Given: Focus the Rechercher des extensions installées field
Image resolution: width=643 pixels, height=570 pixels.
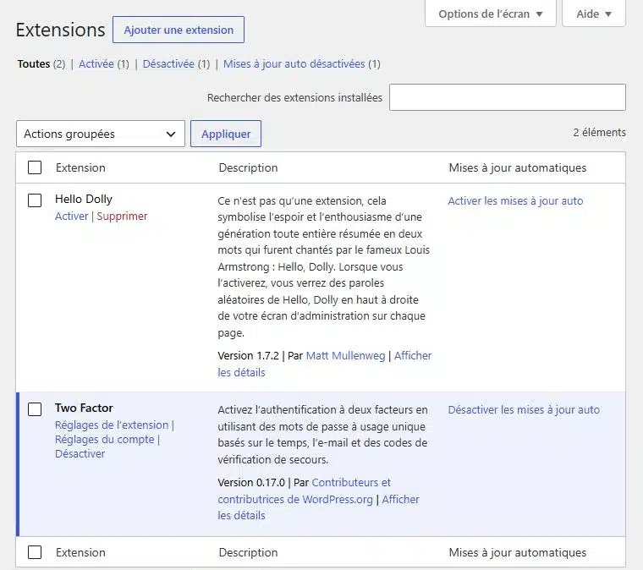Looking at the screenshot, I should 508,97.
